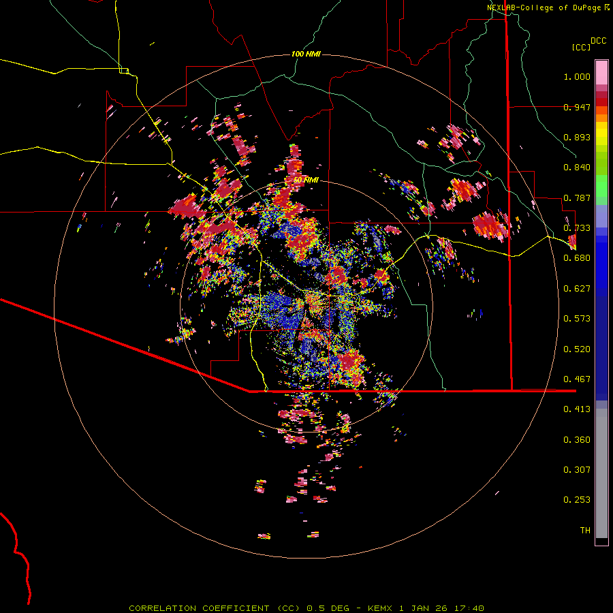Click the 100 NMI range ring label
The image size is (613, 613).
point(306,54)
